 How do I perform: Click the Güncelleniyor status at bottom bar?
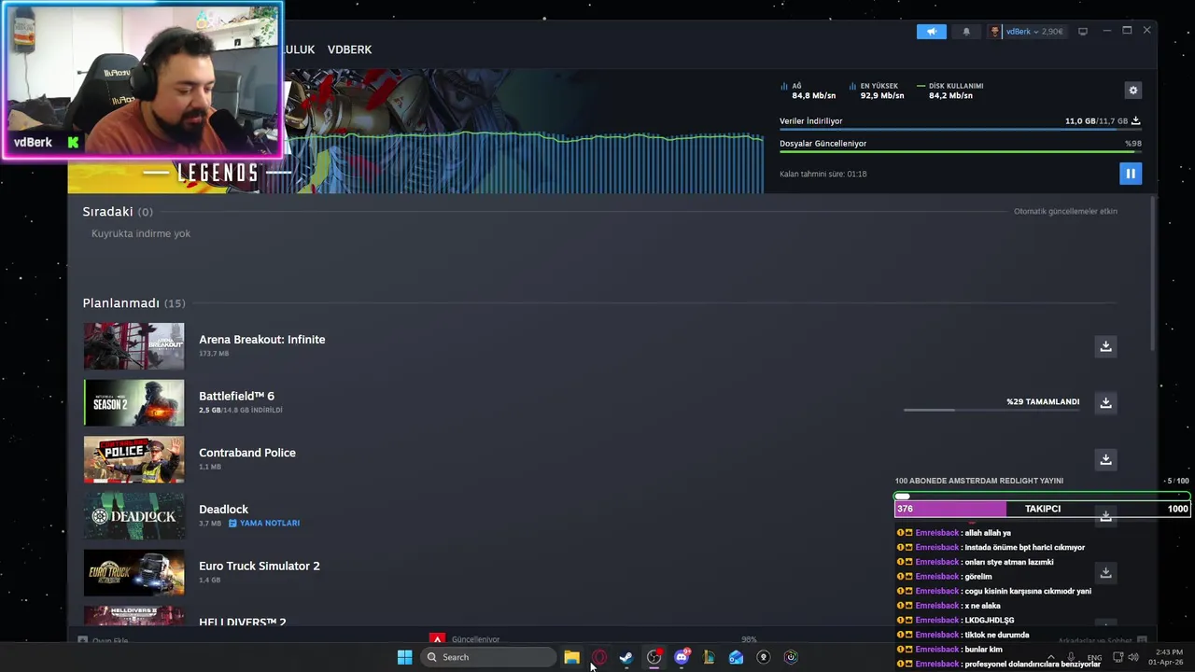(475, 639)
